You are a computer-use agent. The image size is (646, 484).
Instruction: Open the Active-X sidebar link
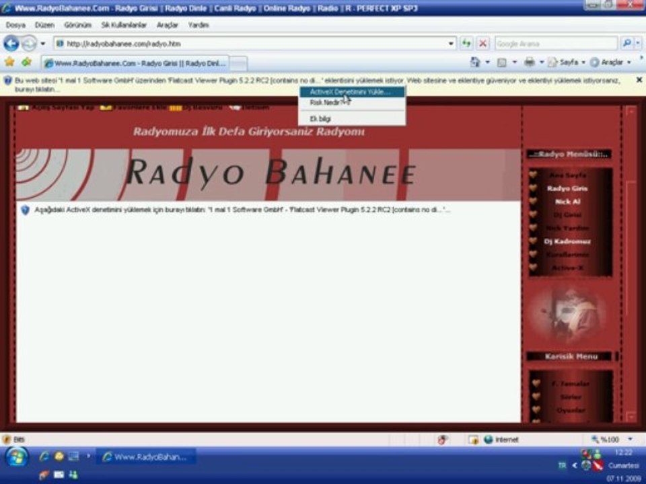point(567,268)
